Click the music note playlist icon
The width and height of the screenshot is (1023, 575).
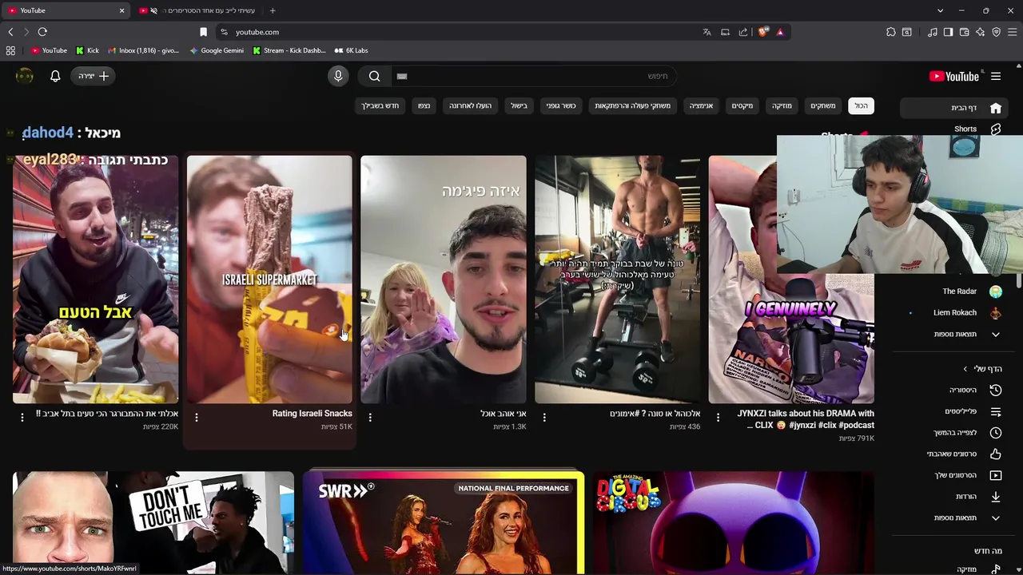pyautogui.click(x=932, y=32)
